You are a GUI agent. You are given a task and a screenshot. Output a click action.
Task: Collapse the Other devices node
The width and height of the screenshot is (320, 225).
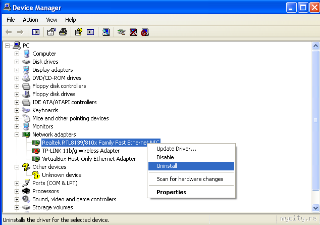point(17,167)
